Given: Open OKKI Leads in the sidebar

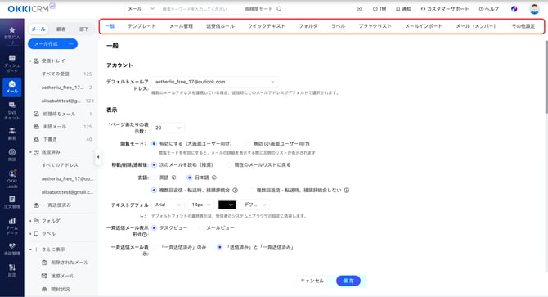Looking at the screenshot, I should tap(12, 179).
